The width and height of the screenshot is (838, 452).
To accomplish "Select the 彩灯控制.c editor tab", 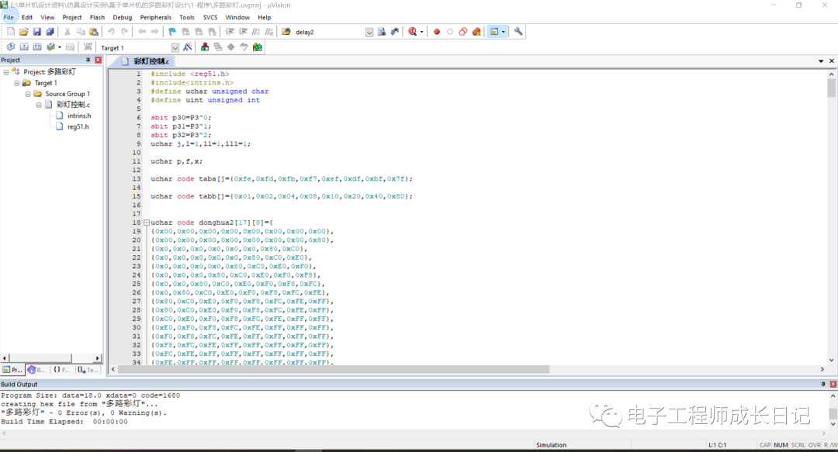I will (145, 61).
